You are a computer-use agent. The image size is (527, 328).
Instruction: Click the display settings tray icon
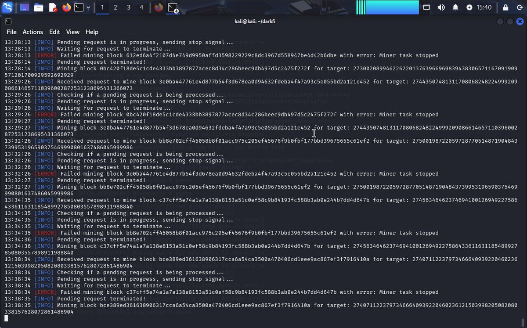[x=426, y=7]
